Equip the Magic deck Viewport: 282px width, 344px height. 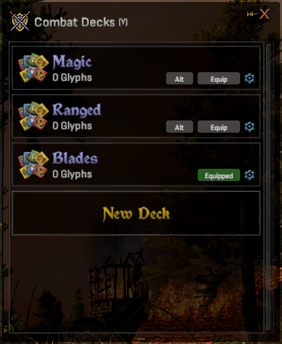tap(219, 79)
